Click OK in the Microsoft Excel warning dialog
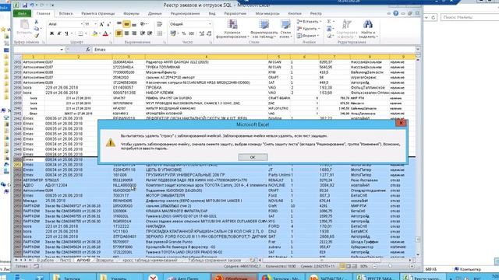The width and height of the screenshot is (499, 280). 253,157
